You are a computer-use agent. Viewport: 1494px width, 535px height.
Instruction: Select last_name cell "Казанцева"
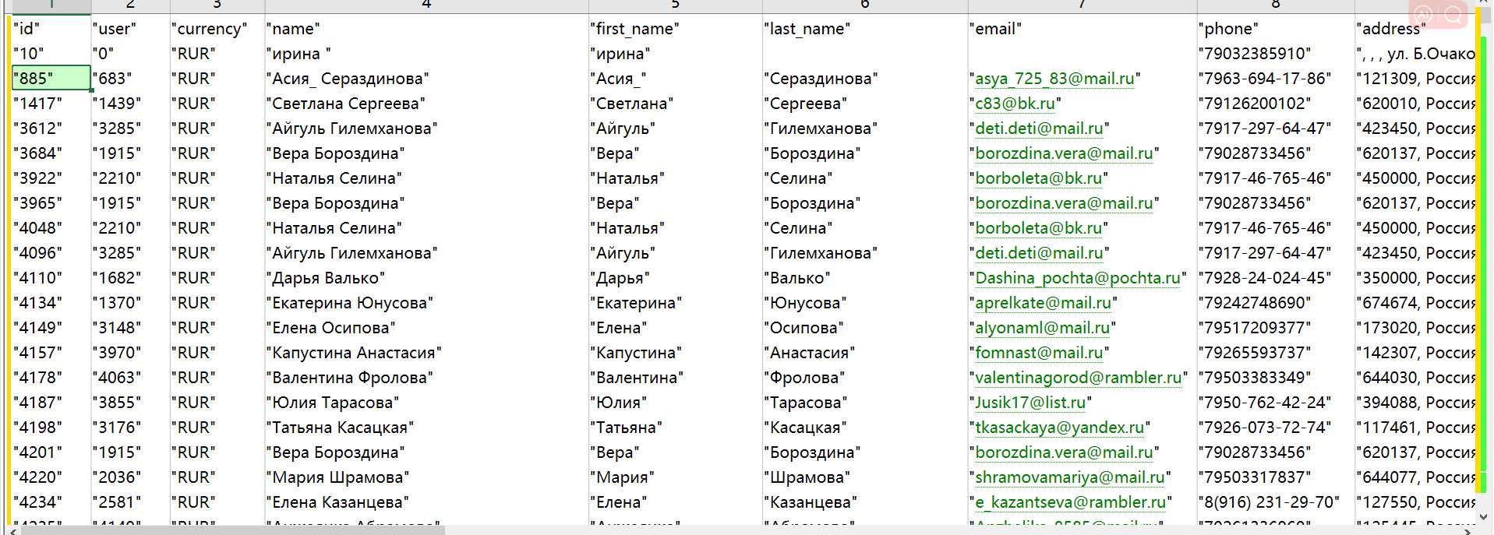(865, 502)
